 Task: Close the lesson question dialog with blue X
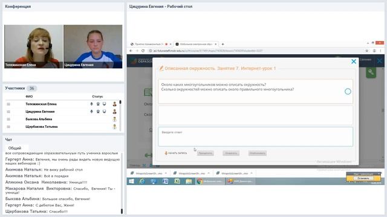click(354, 61)
